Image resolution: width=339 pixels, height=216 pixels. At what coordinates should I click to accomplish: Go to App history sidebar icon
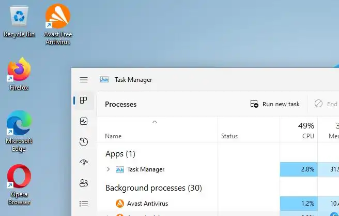tap(84, 142)
